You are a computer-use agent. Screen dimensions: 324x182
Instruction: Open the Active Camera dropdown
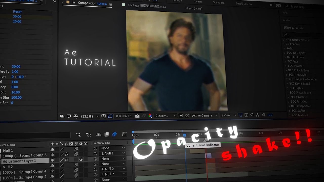coord(205,116)
